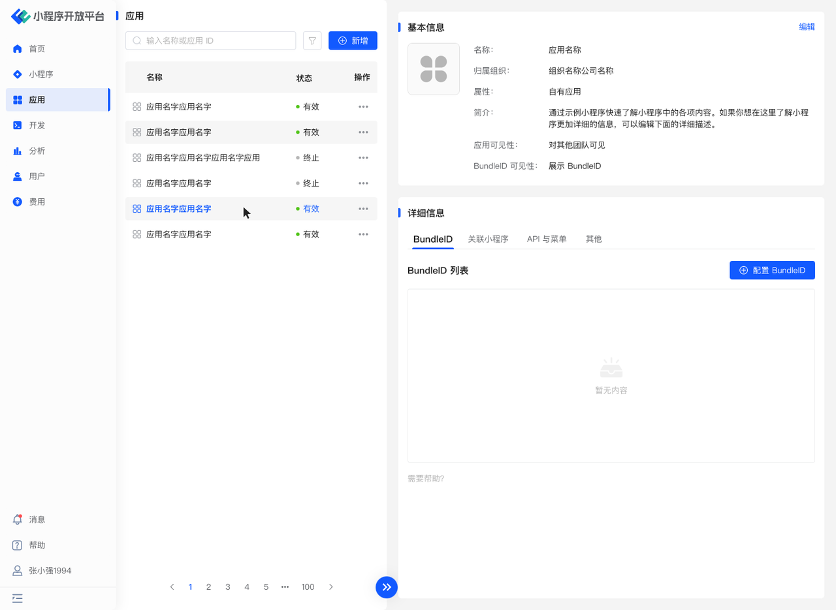Open the more actions menu for the highlighted blue app row
Image resolution: width=836 pixels, height=610 pixels.
click(363, 209)
